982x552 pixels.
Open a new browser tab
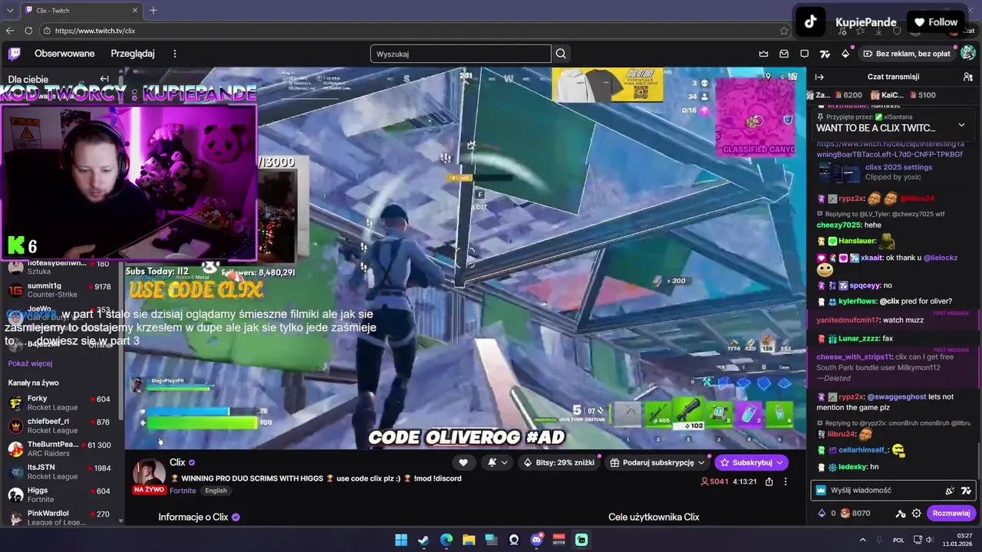[x=153, y=10]
